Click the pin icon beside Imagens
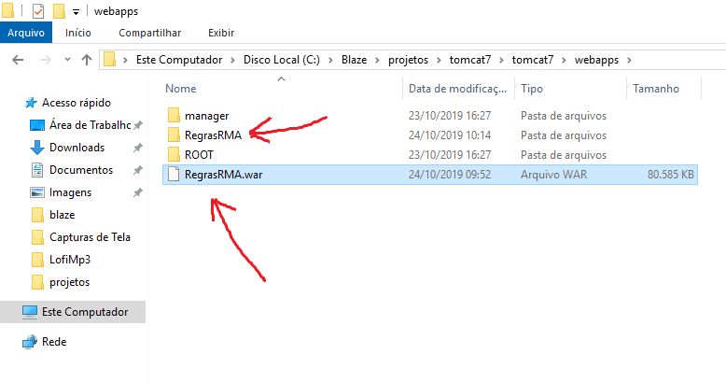Screen dimensions: 726x383 [137, 192]
